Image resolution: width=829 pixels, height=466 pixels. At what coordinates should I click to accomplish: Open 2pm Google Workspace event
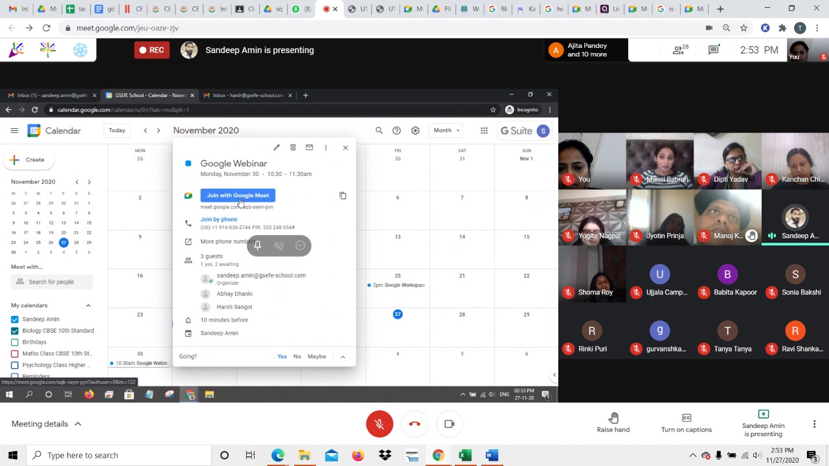tap(396, 285)
